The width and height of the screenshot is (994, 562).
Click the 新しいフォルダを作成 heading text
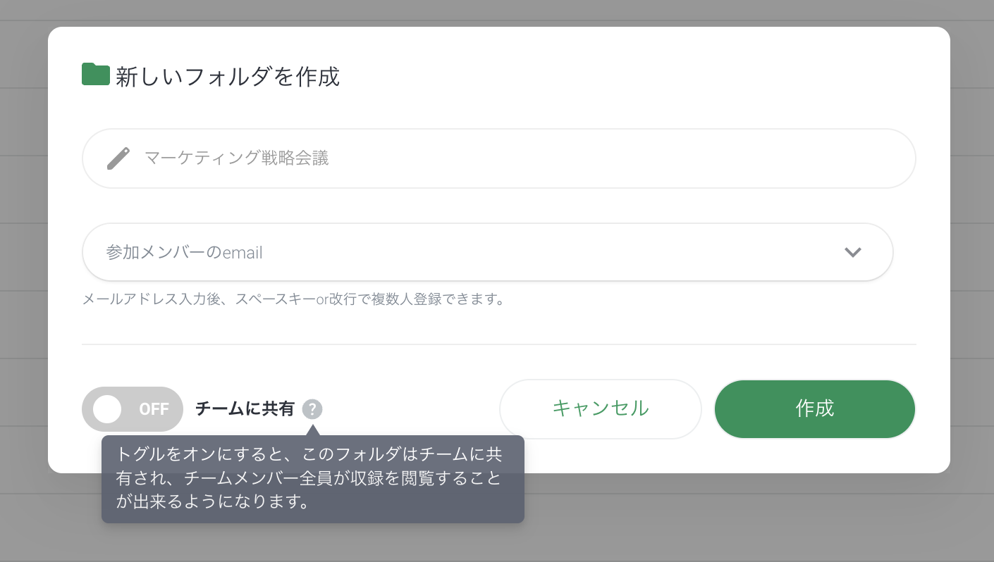(x=228, y=76)
